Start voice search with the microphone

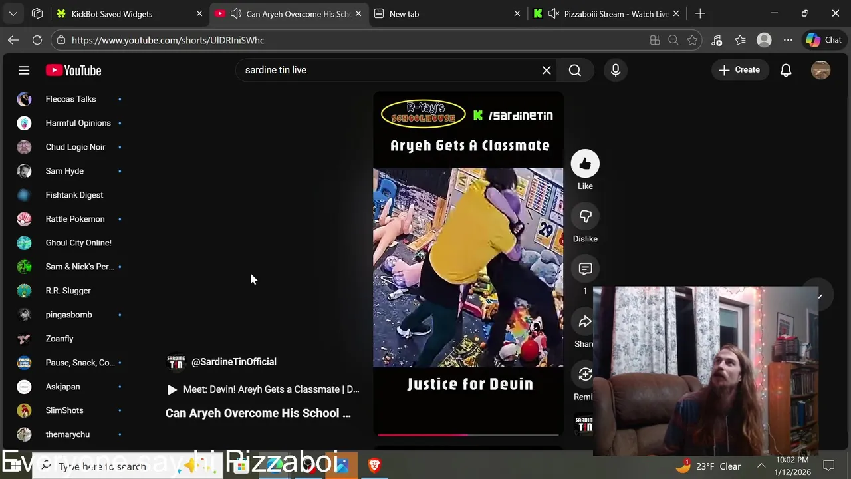pos(616,70)
